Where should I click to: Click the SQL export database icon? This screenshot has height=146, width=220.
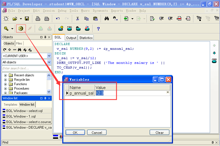point(69,28)
